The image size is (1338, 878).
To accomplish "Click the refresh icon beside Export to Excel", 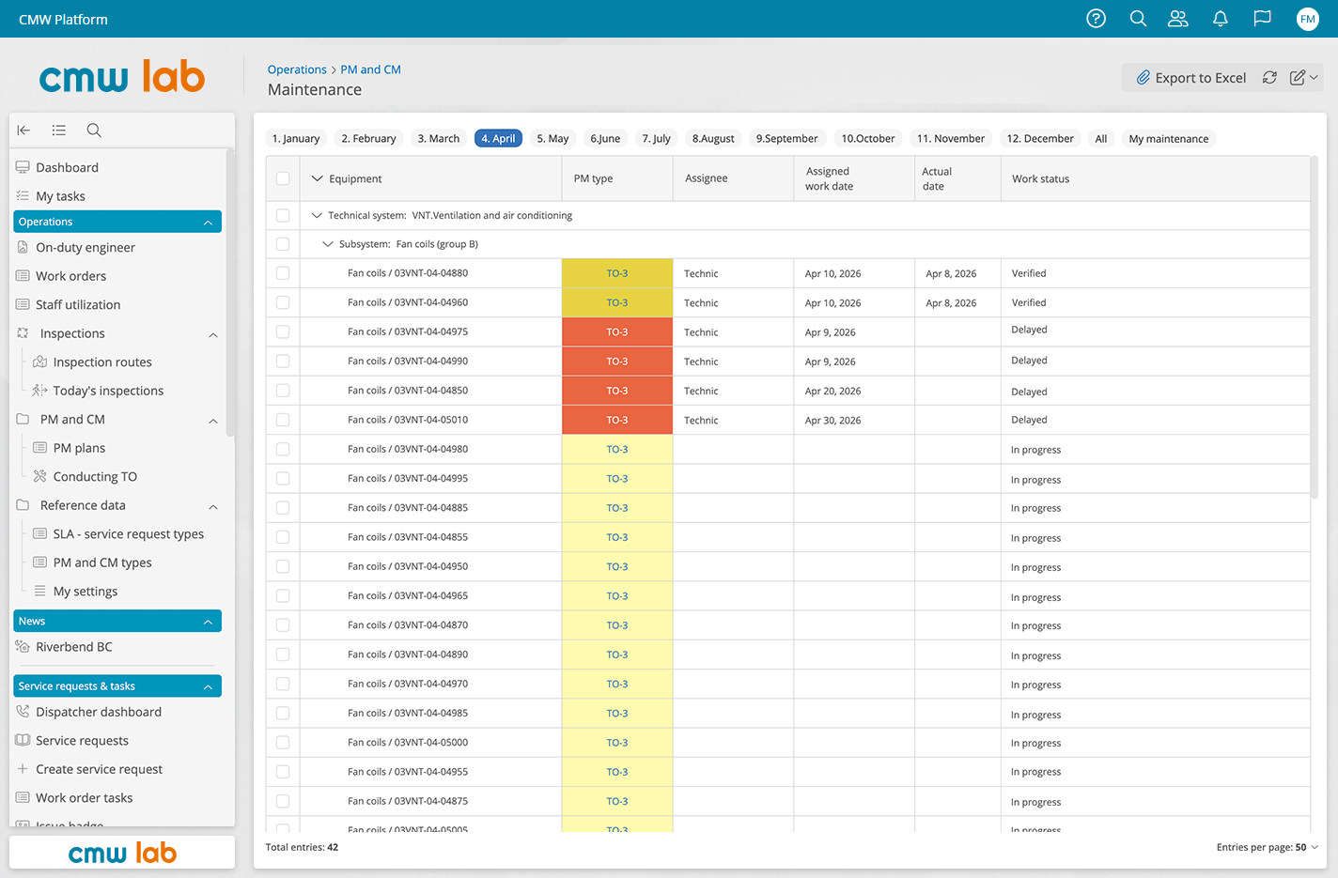I will pyautogui.click(x=1269, y=78).
